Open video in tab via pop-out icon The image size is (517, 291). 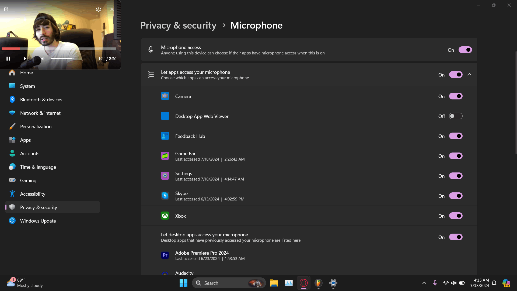(6, 9)
